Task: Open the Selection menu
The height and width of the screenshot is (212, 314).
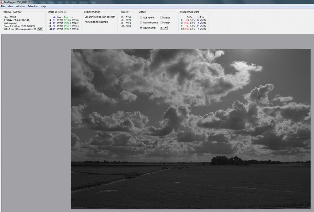Action: pos(33,6)
